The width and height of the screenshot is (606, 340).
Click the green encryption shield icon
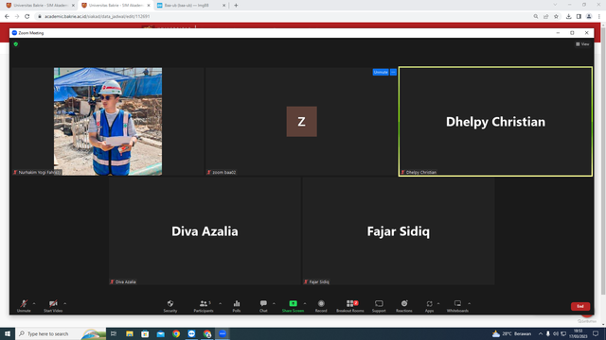point(16,44)
